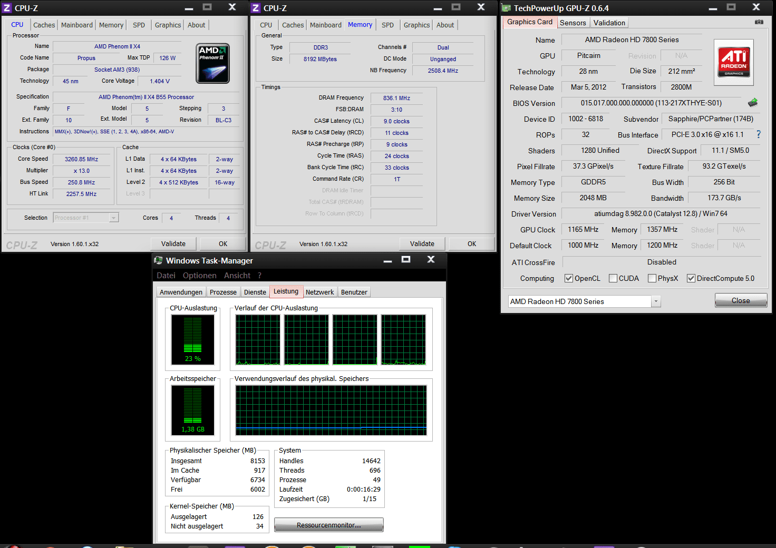Viewport: 776px width, 548px height.
Task: Open About tab in CPU-Z processor window
Action: 197,25
